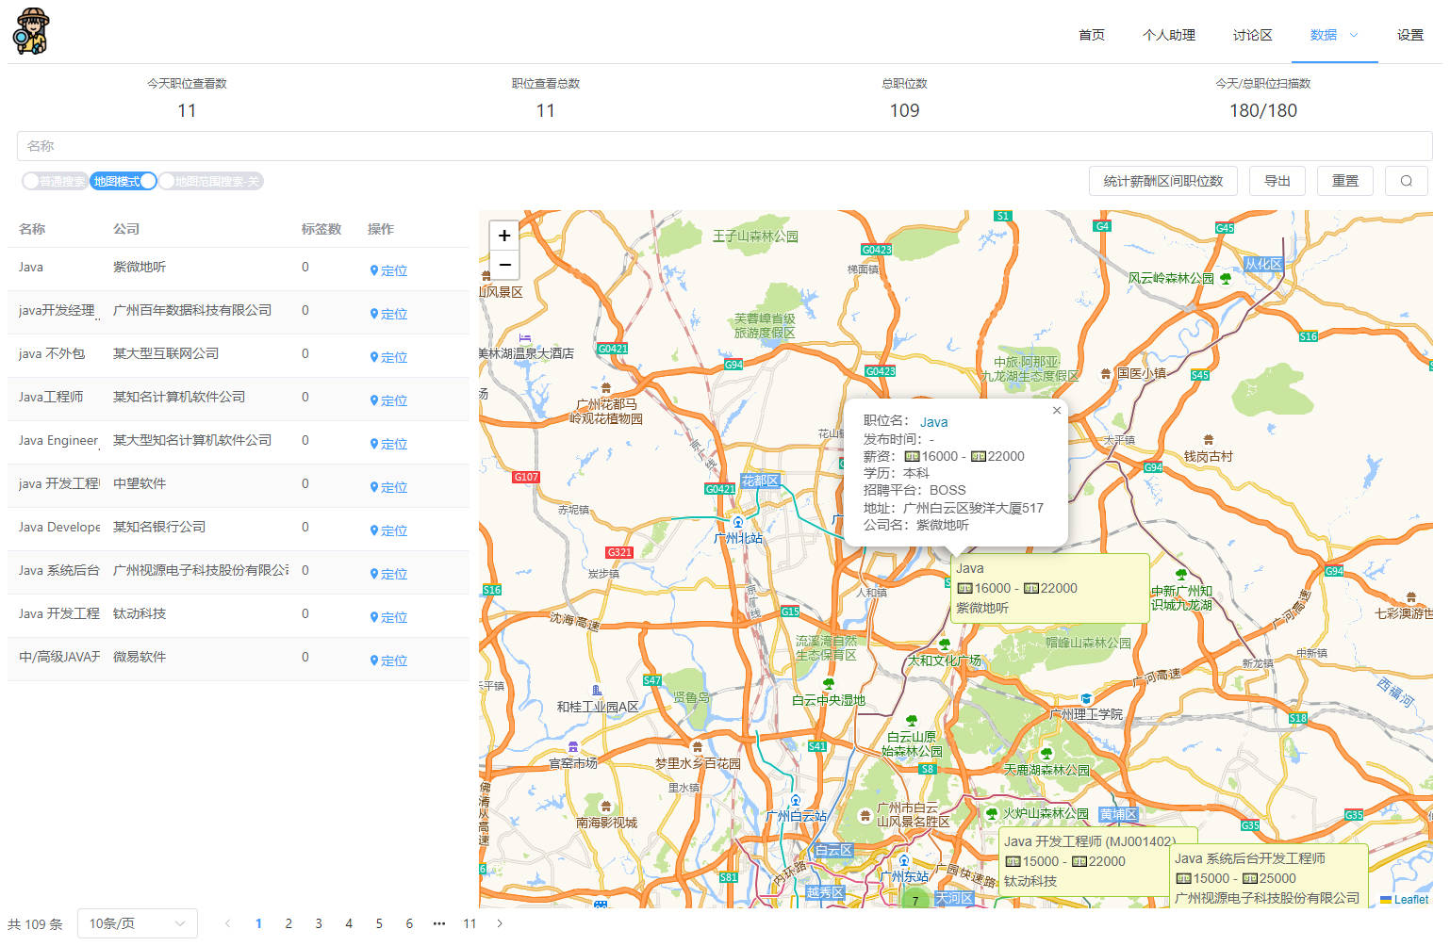Select current page 1
Image resolution: width=1450 pixels, height=946 pixels.
[x=258, y=923]
